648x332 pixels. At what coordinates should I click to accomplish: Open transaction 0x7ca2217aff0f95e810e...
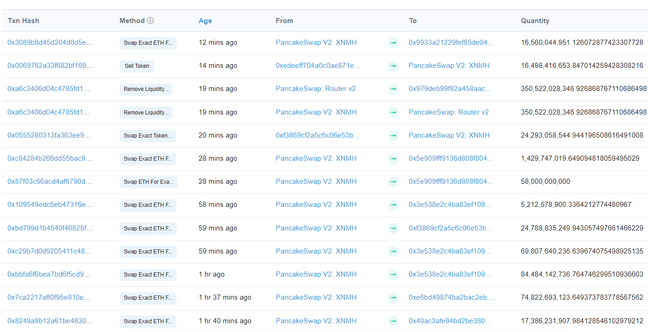pos(50,297)
